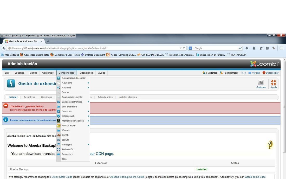Open the Extensiones menu
The height and width of the screenshot is (179, 286).
coord(86,73)
